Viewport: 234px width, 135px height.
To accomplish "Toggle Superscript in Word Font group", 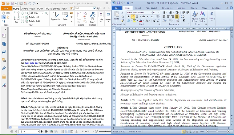I will (152, 17).
